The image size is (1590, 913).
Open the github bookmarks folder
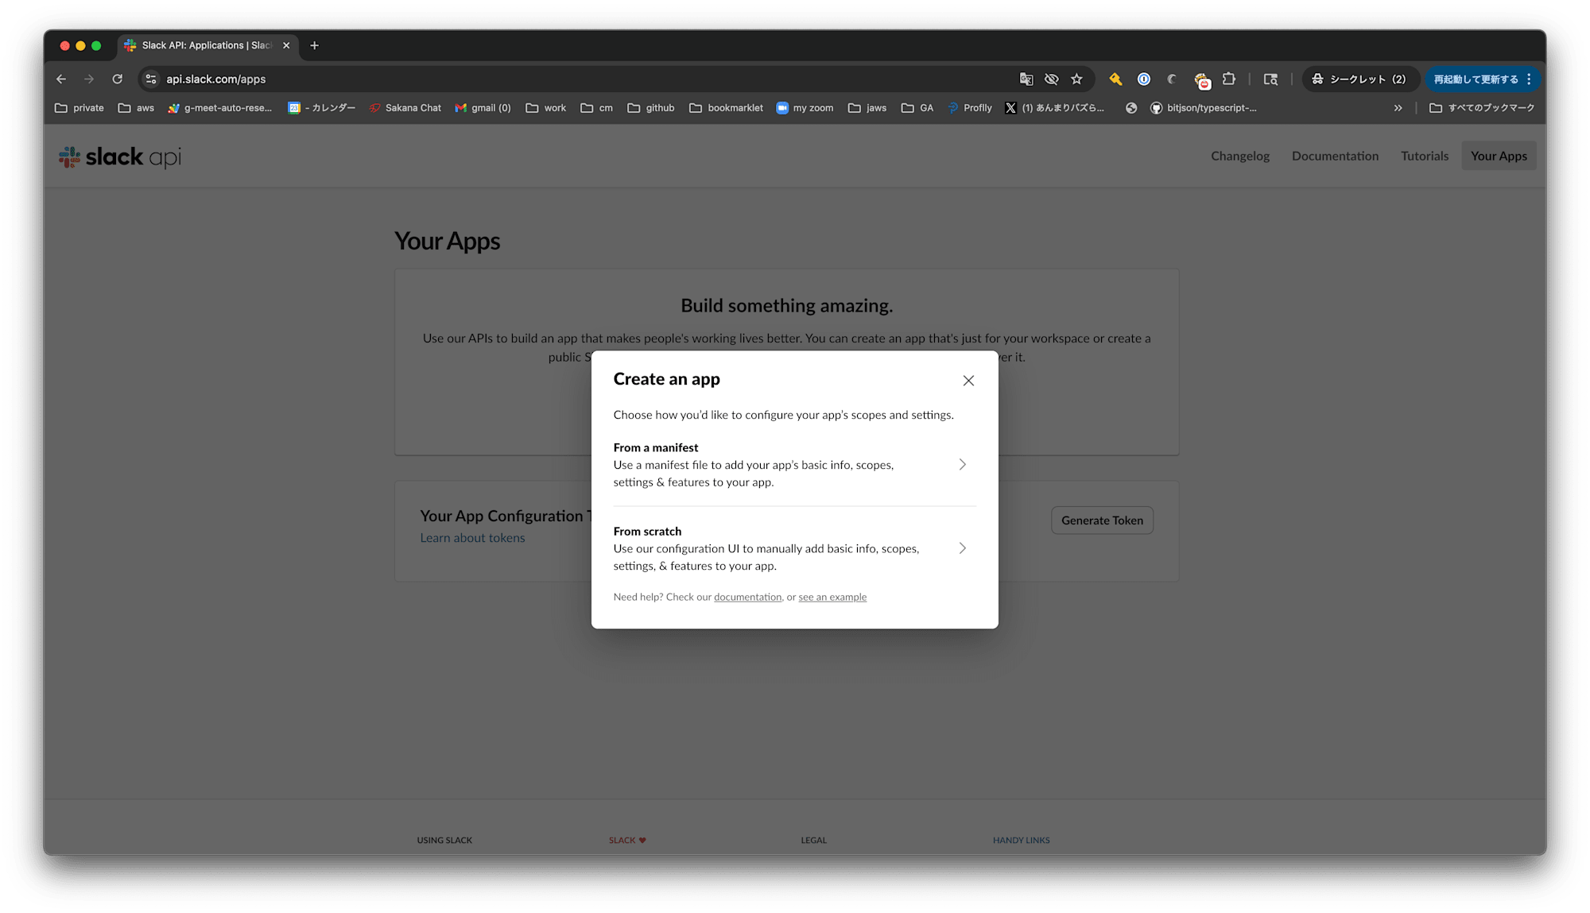pyautogui.click(x=651, y=108)
